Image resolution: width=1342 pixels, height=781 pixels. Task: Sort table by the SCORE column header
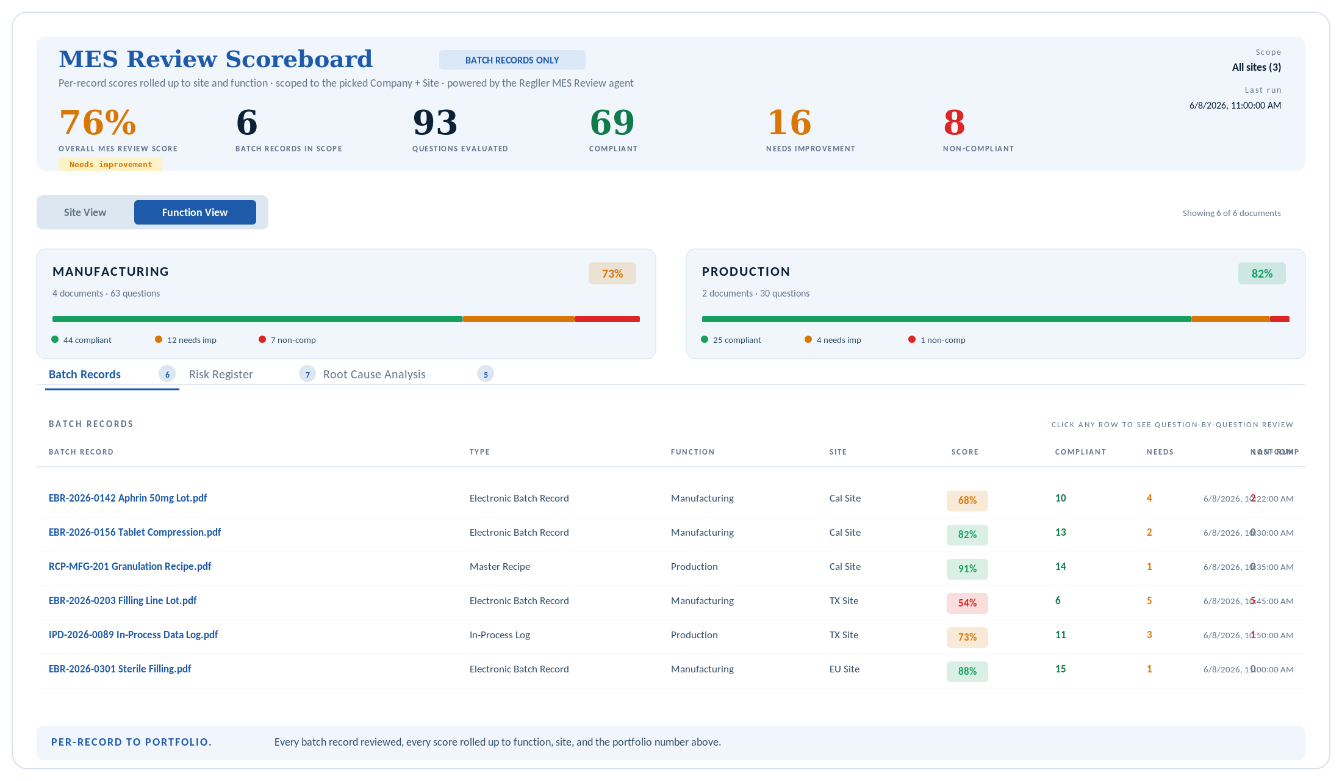[965, 452]
